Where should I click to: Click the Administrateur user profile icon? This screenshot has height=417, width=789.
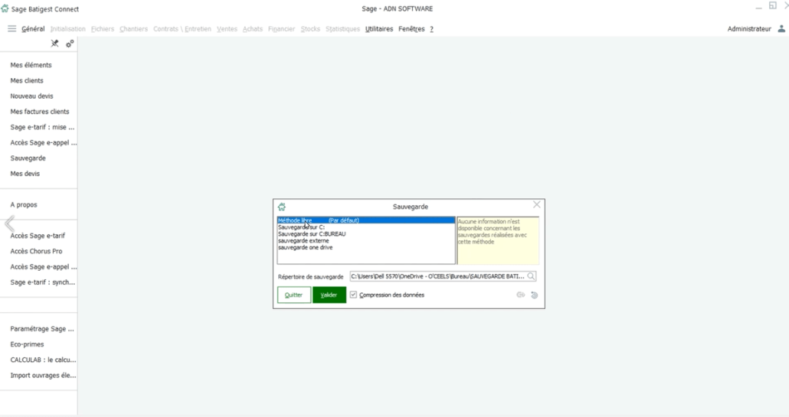781,28
